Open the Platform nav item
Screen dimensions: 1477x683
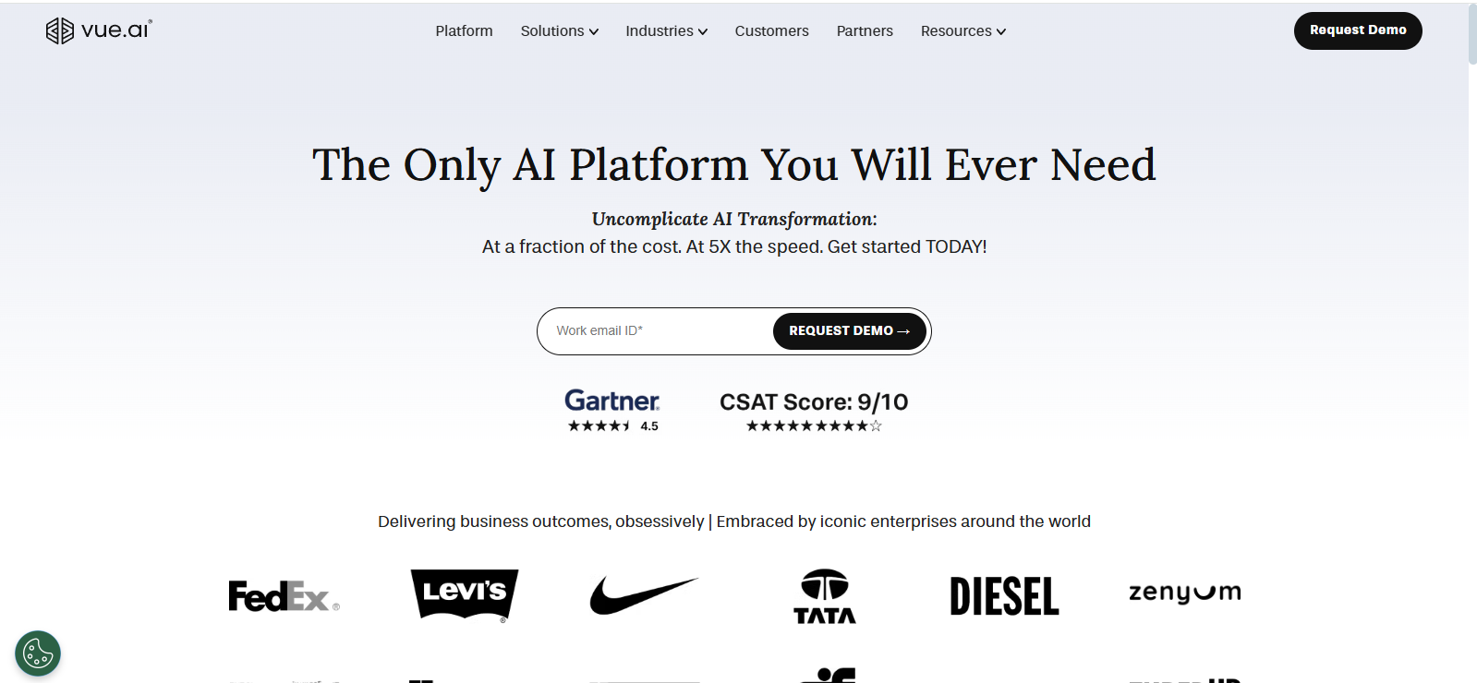(x=464, y=30)
